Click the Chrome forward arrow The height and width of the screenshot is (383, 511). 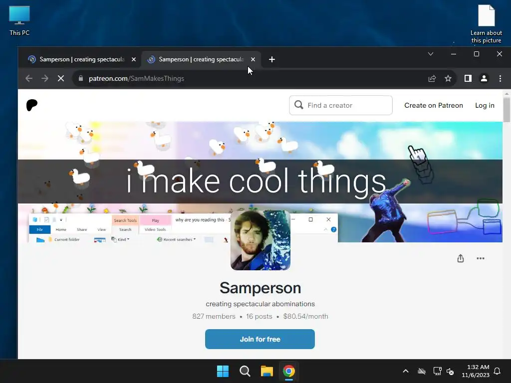pos(45,78)
